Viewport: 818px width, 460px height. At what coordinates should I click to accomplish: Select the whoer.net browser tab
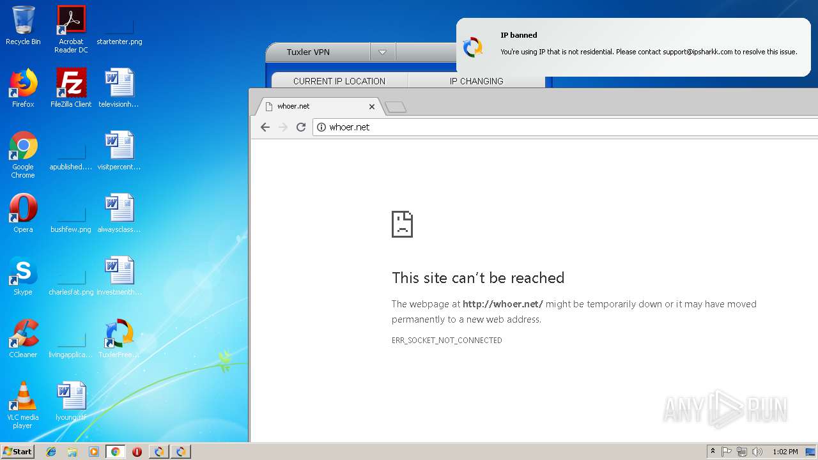318,106
